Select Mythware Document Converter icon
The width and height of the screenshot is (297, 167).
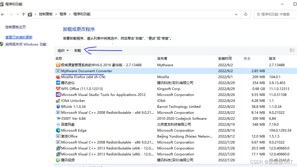(58, 71)
